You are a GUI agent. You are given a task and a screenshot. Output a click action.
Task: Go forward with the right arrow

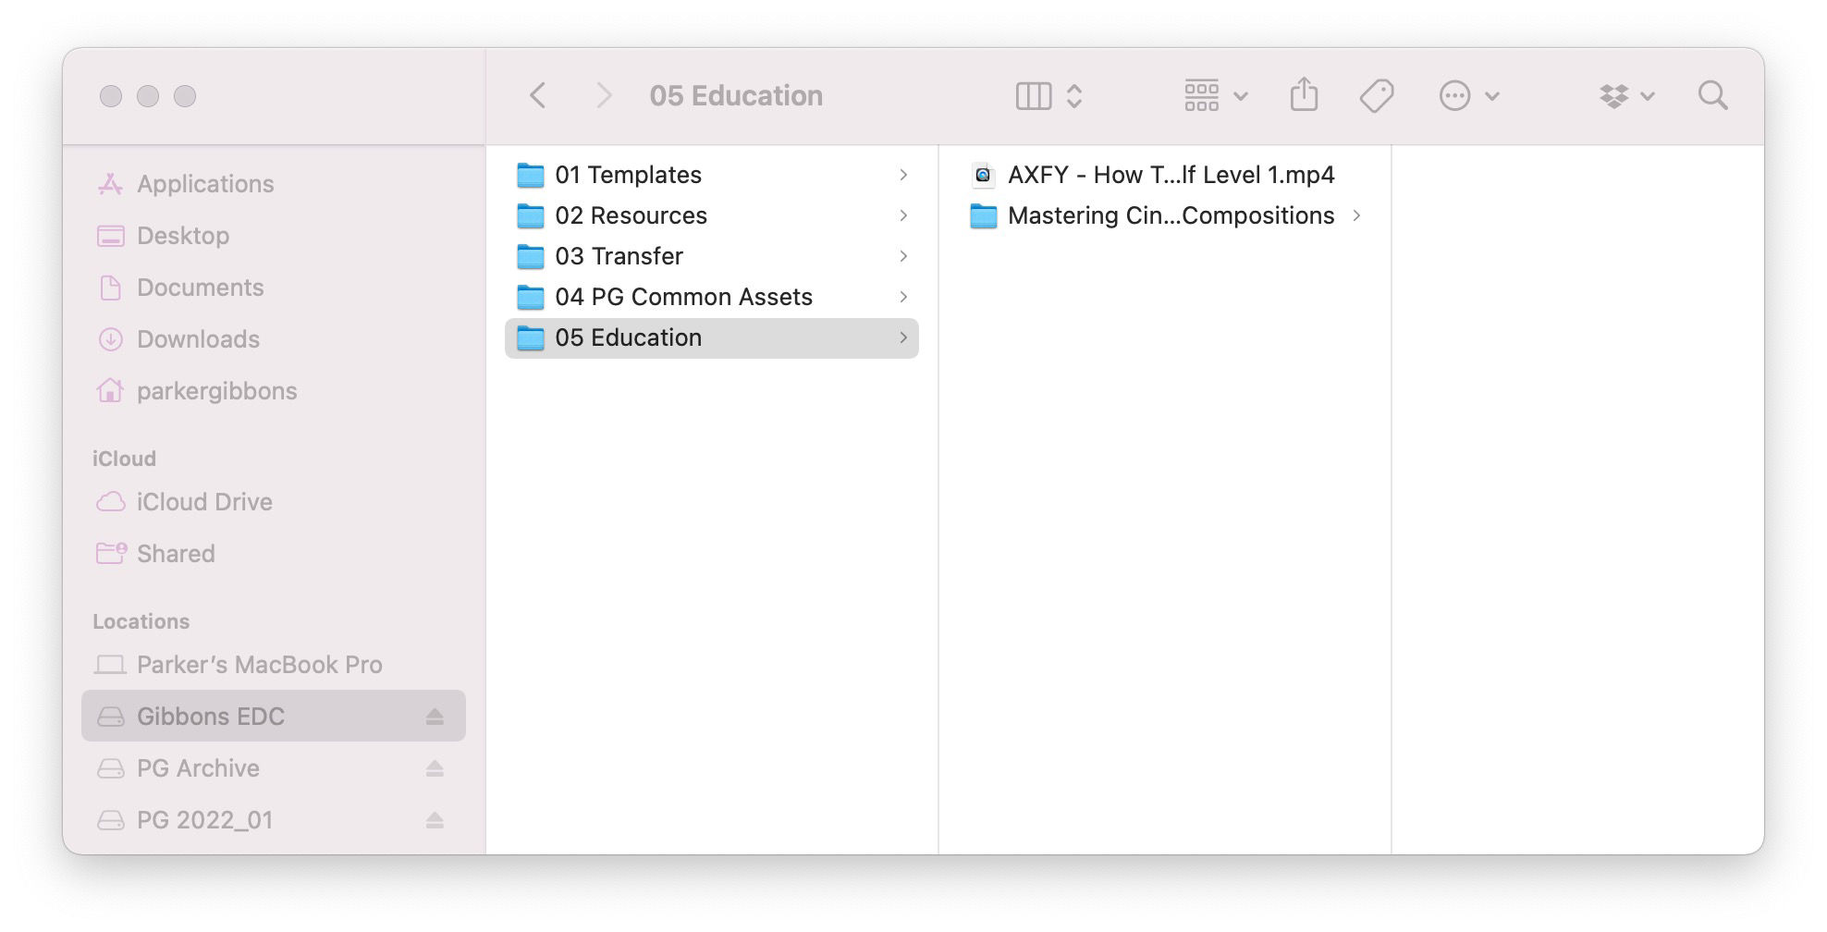coord(604,95)
